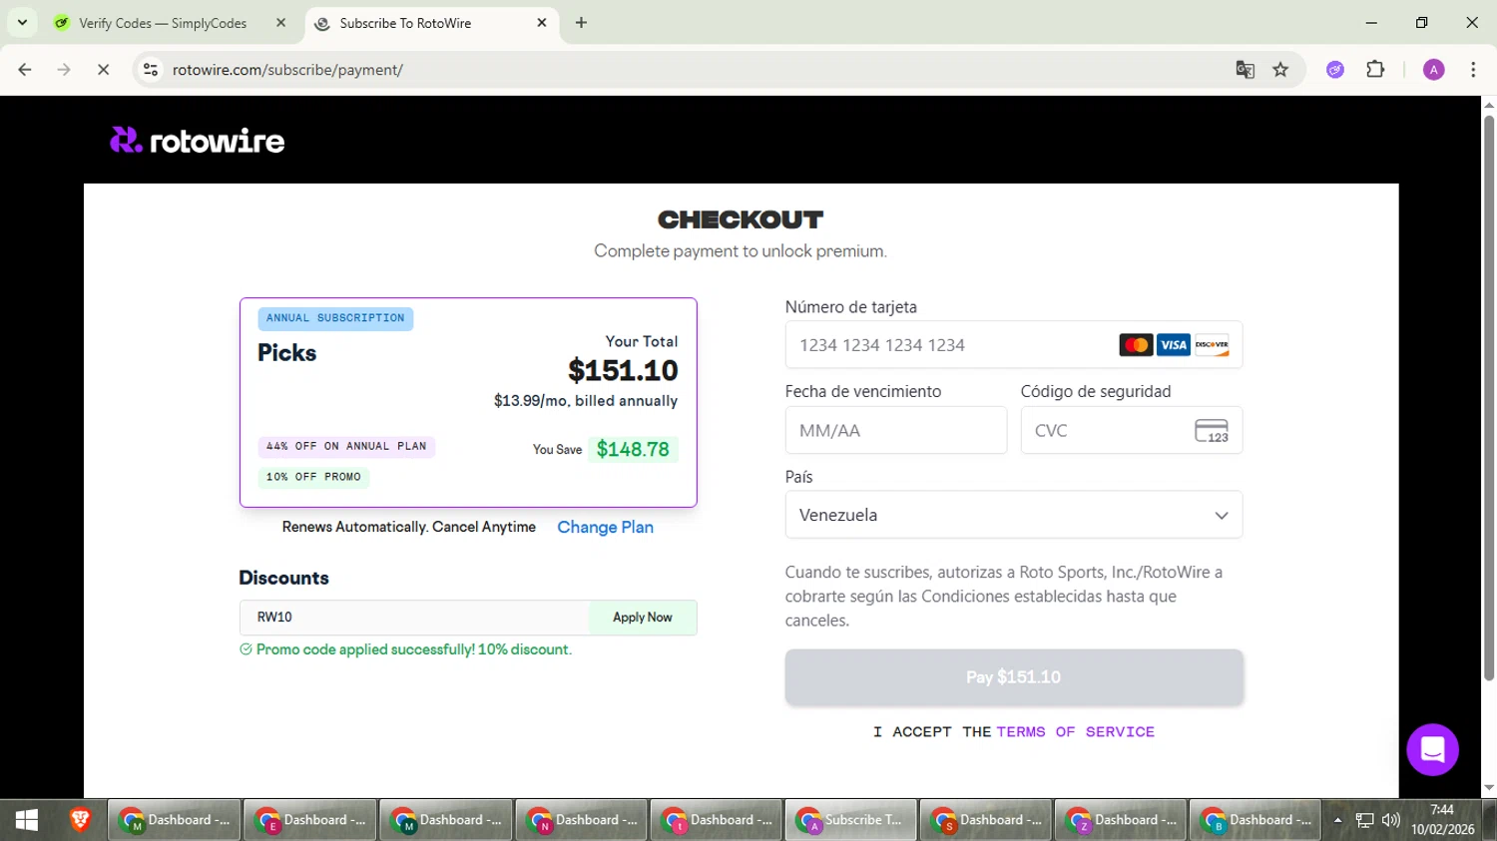The image size is (1497, 841).
Task: Open the Terms of Service link
Action: coord(1075,732)
